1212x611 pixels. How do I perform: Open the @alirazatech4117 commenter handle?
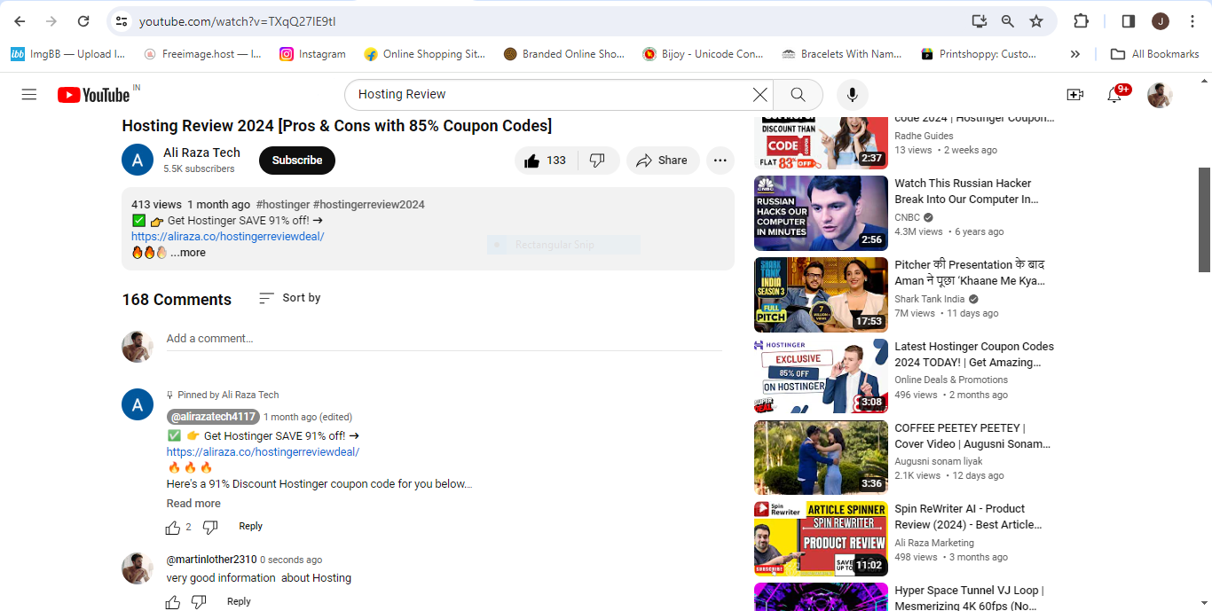pyautogui.click(x=213, y=417)
